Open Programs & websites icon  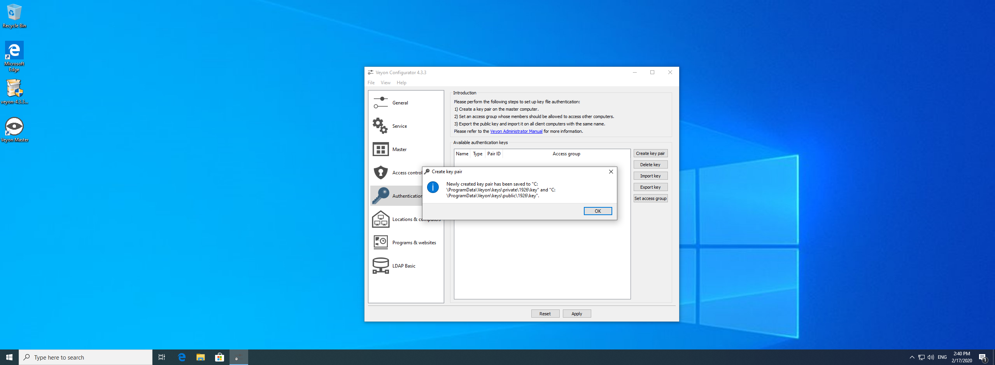(x=380, y=242)
